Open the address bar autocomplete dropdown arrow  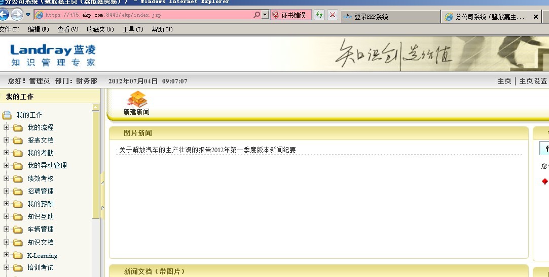pos(265,15)
